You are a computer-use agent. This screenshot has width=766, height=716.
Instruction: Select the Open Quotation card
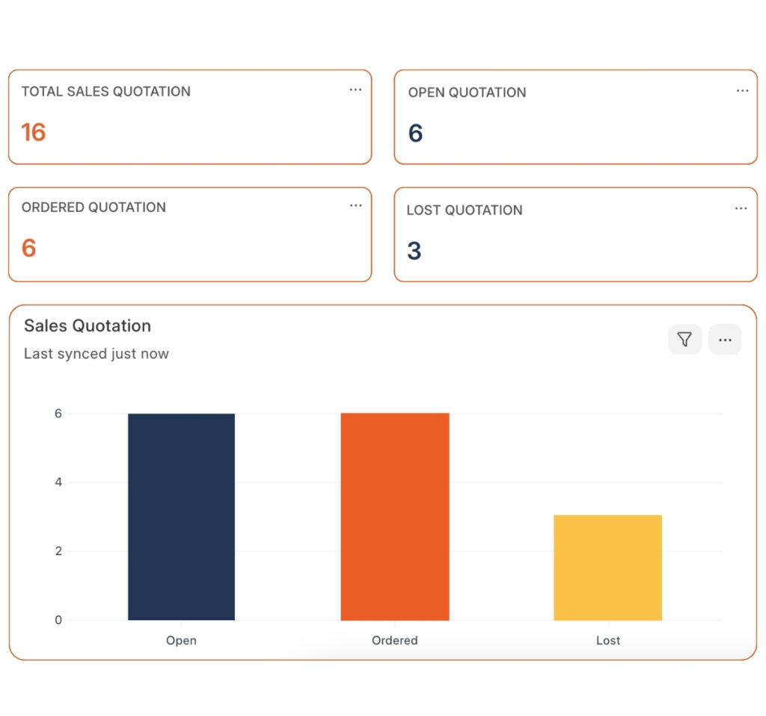tap(576, 116)
